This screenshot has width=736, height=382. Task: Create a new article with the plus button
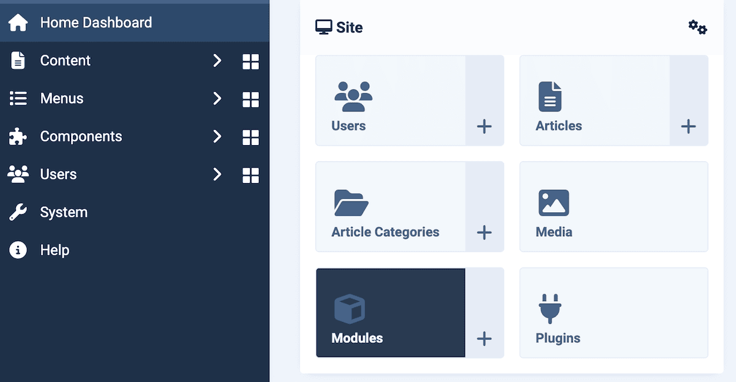click(x=688, y=127)
